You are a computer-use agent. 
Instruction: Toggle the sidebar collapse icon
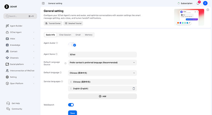pyautogui.click(x=43, y=3)
